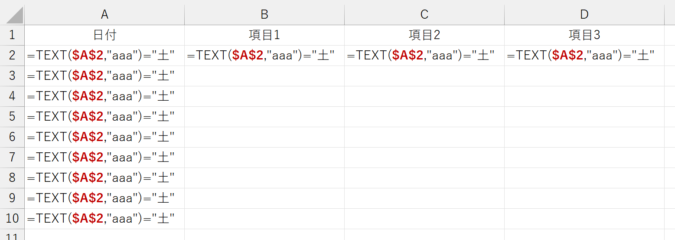The height and width of the screenshot is (240, 675).
Task: Click cell B1 containing 項目1
Action: (264, 35)
